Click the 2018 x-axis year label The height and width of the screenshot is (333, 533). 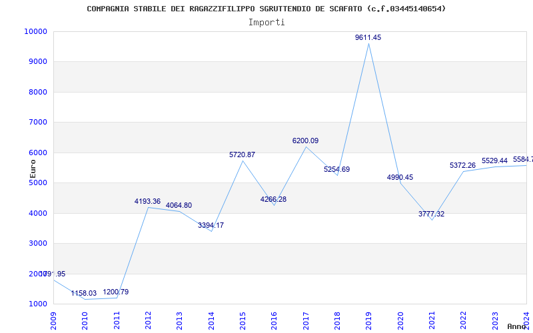[x=337, y=321]
